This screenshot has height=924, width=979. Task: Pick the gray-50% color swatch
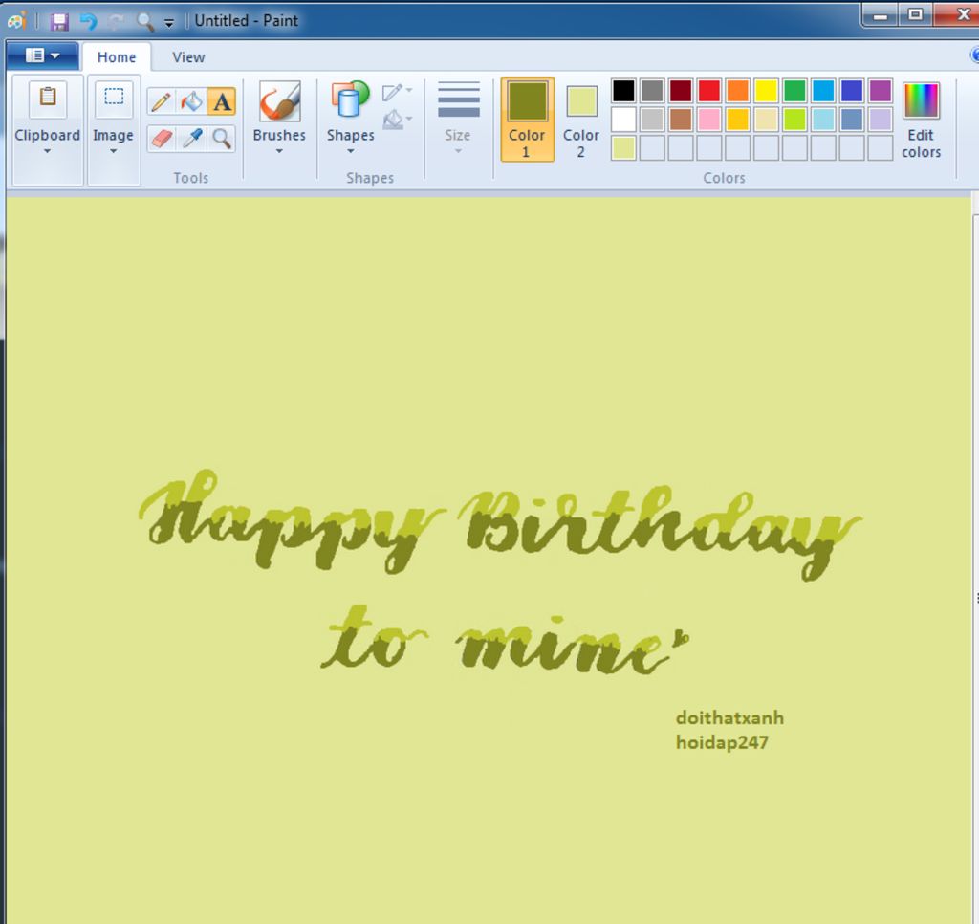[652, 91]
